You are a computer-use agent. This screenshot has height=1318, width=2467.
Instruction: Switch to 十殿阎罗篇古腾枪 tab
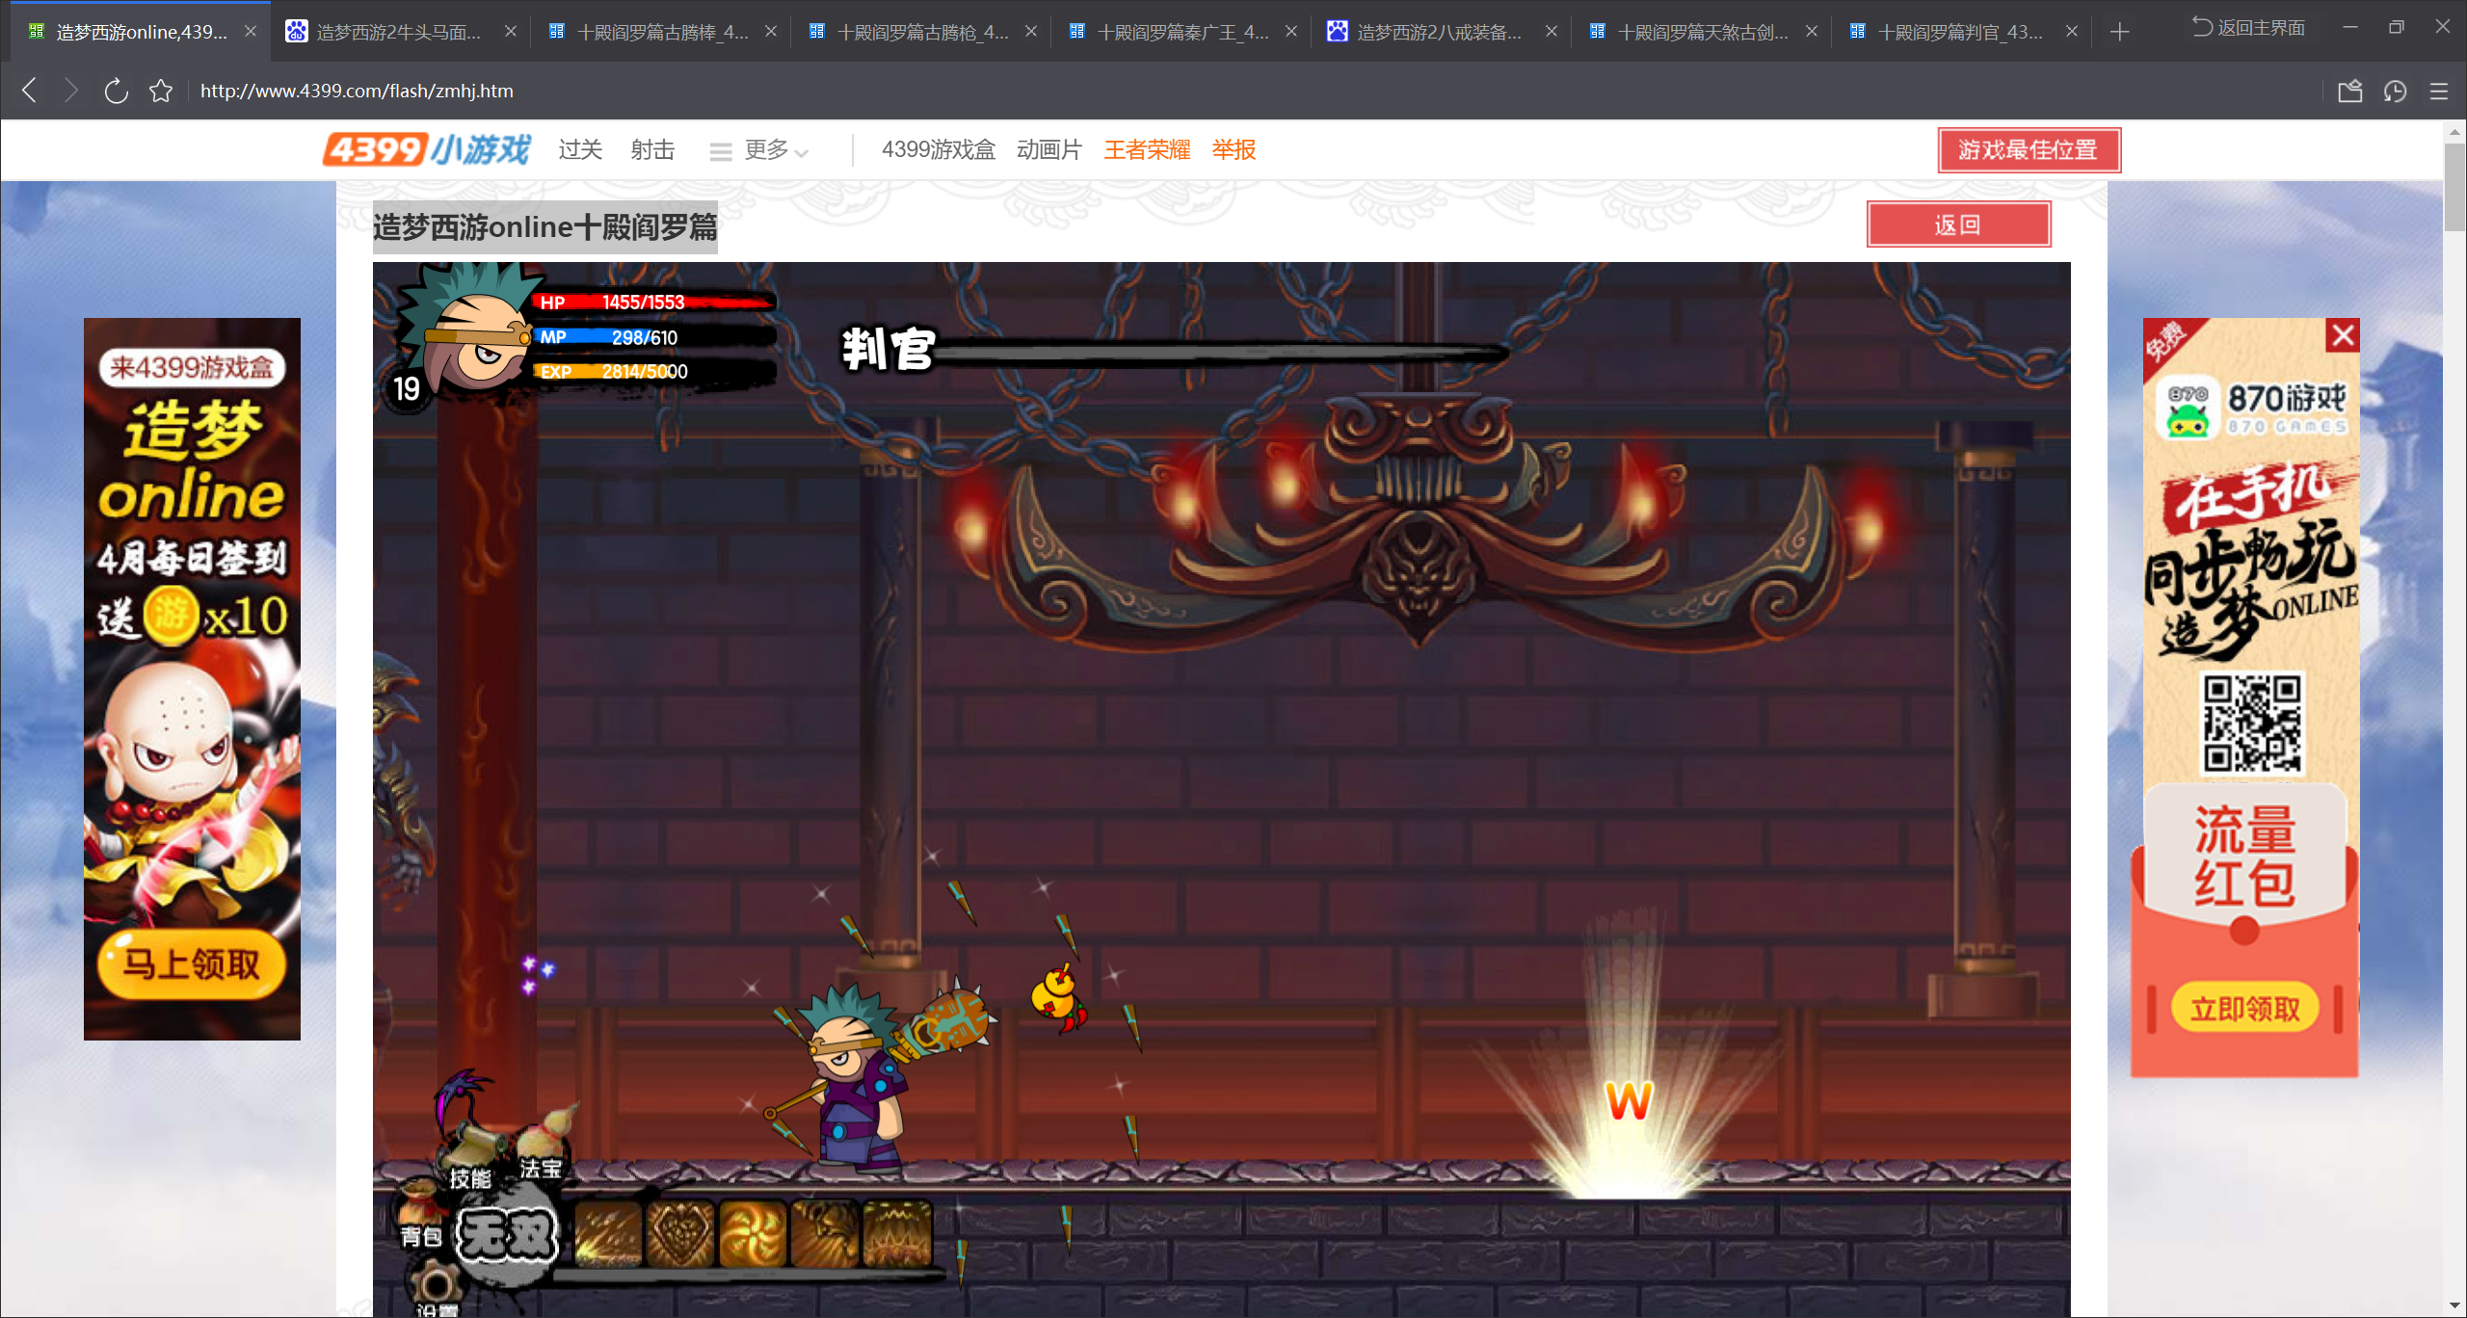coord(920,32)
